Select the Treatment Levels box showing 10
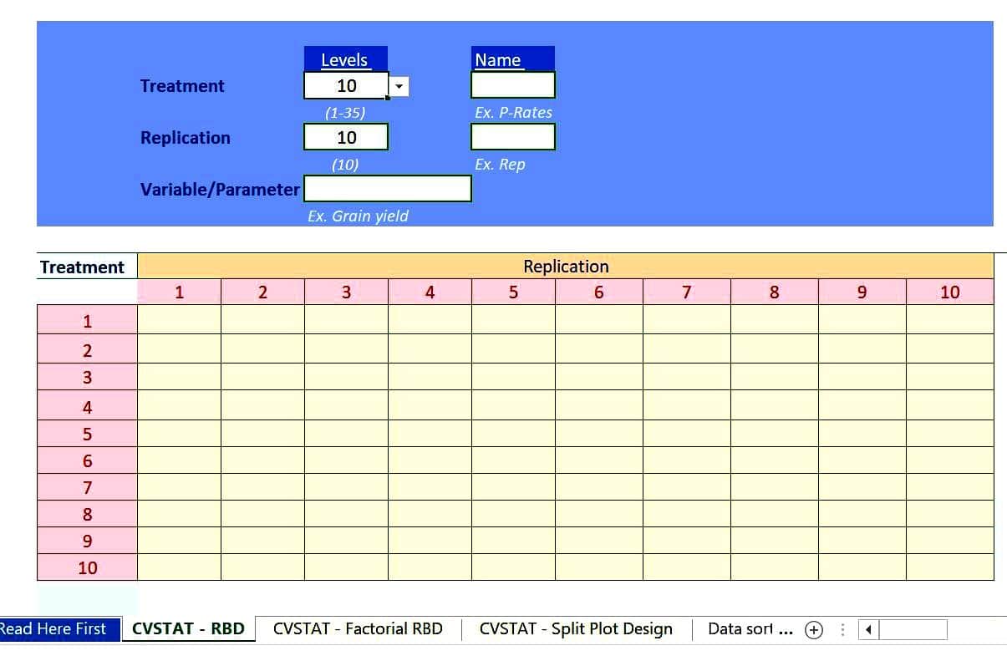 (x=347, y=85)
